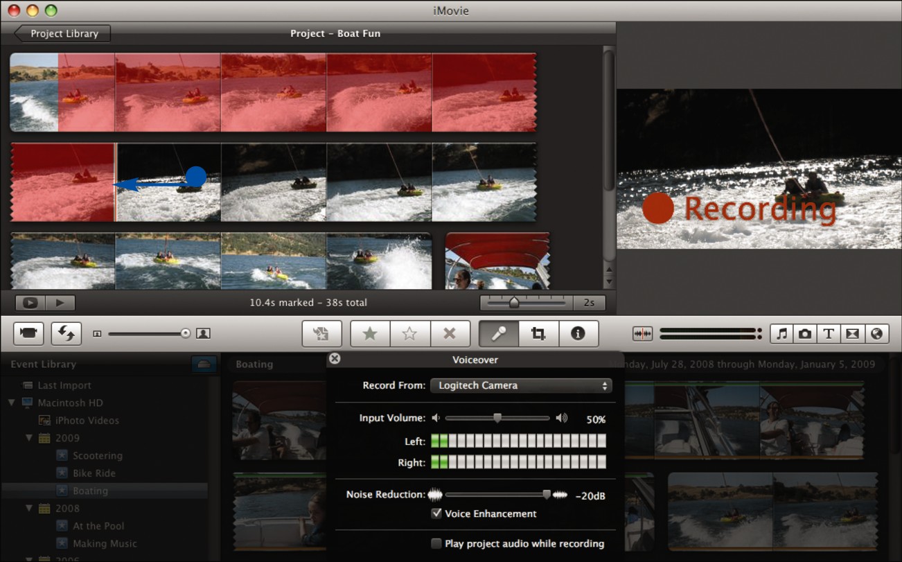This screenshot has width=902, height=562.
Task: Open the crop and rotate tool
Action: [538, 333]
